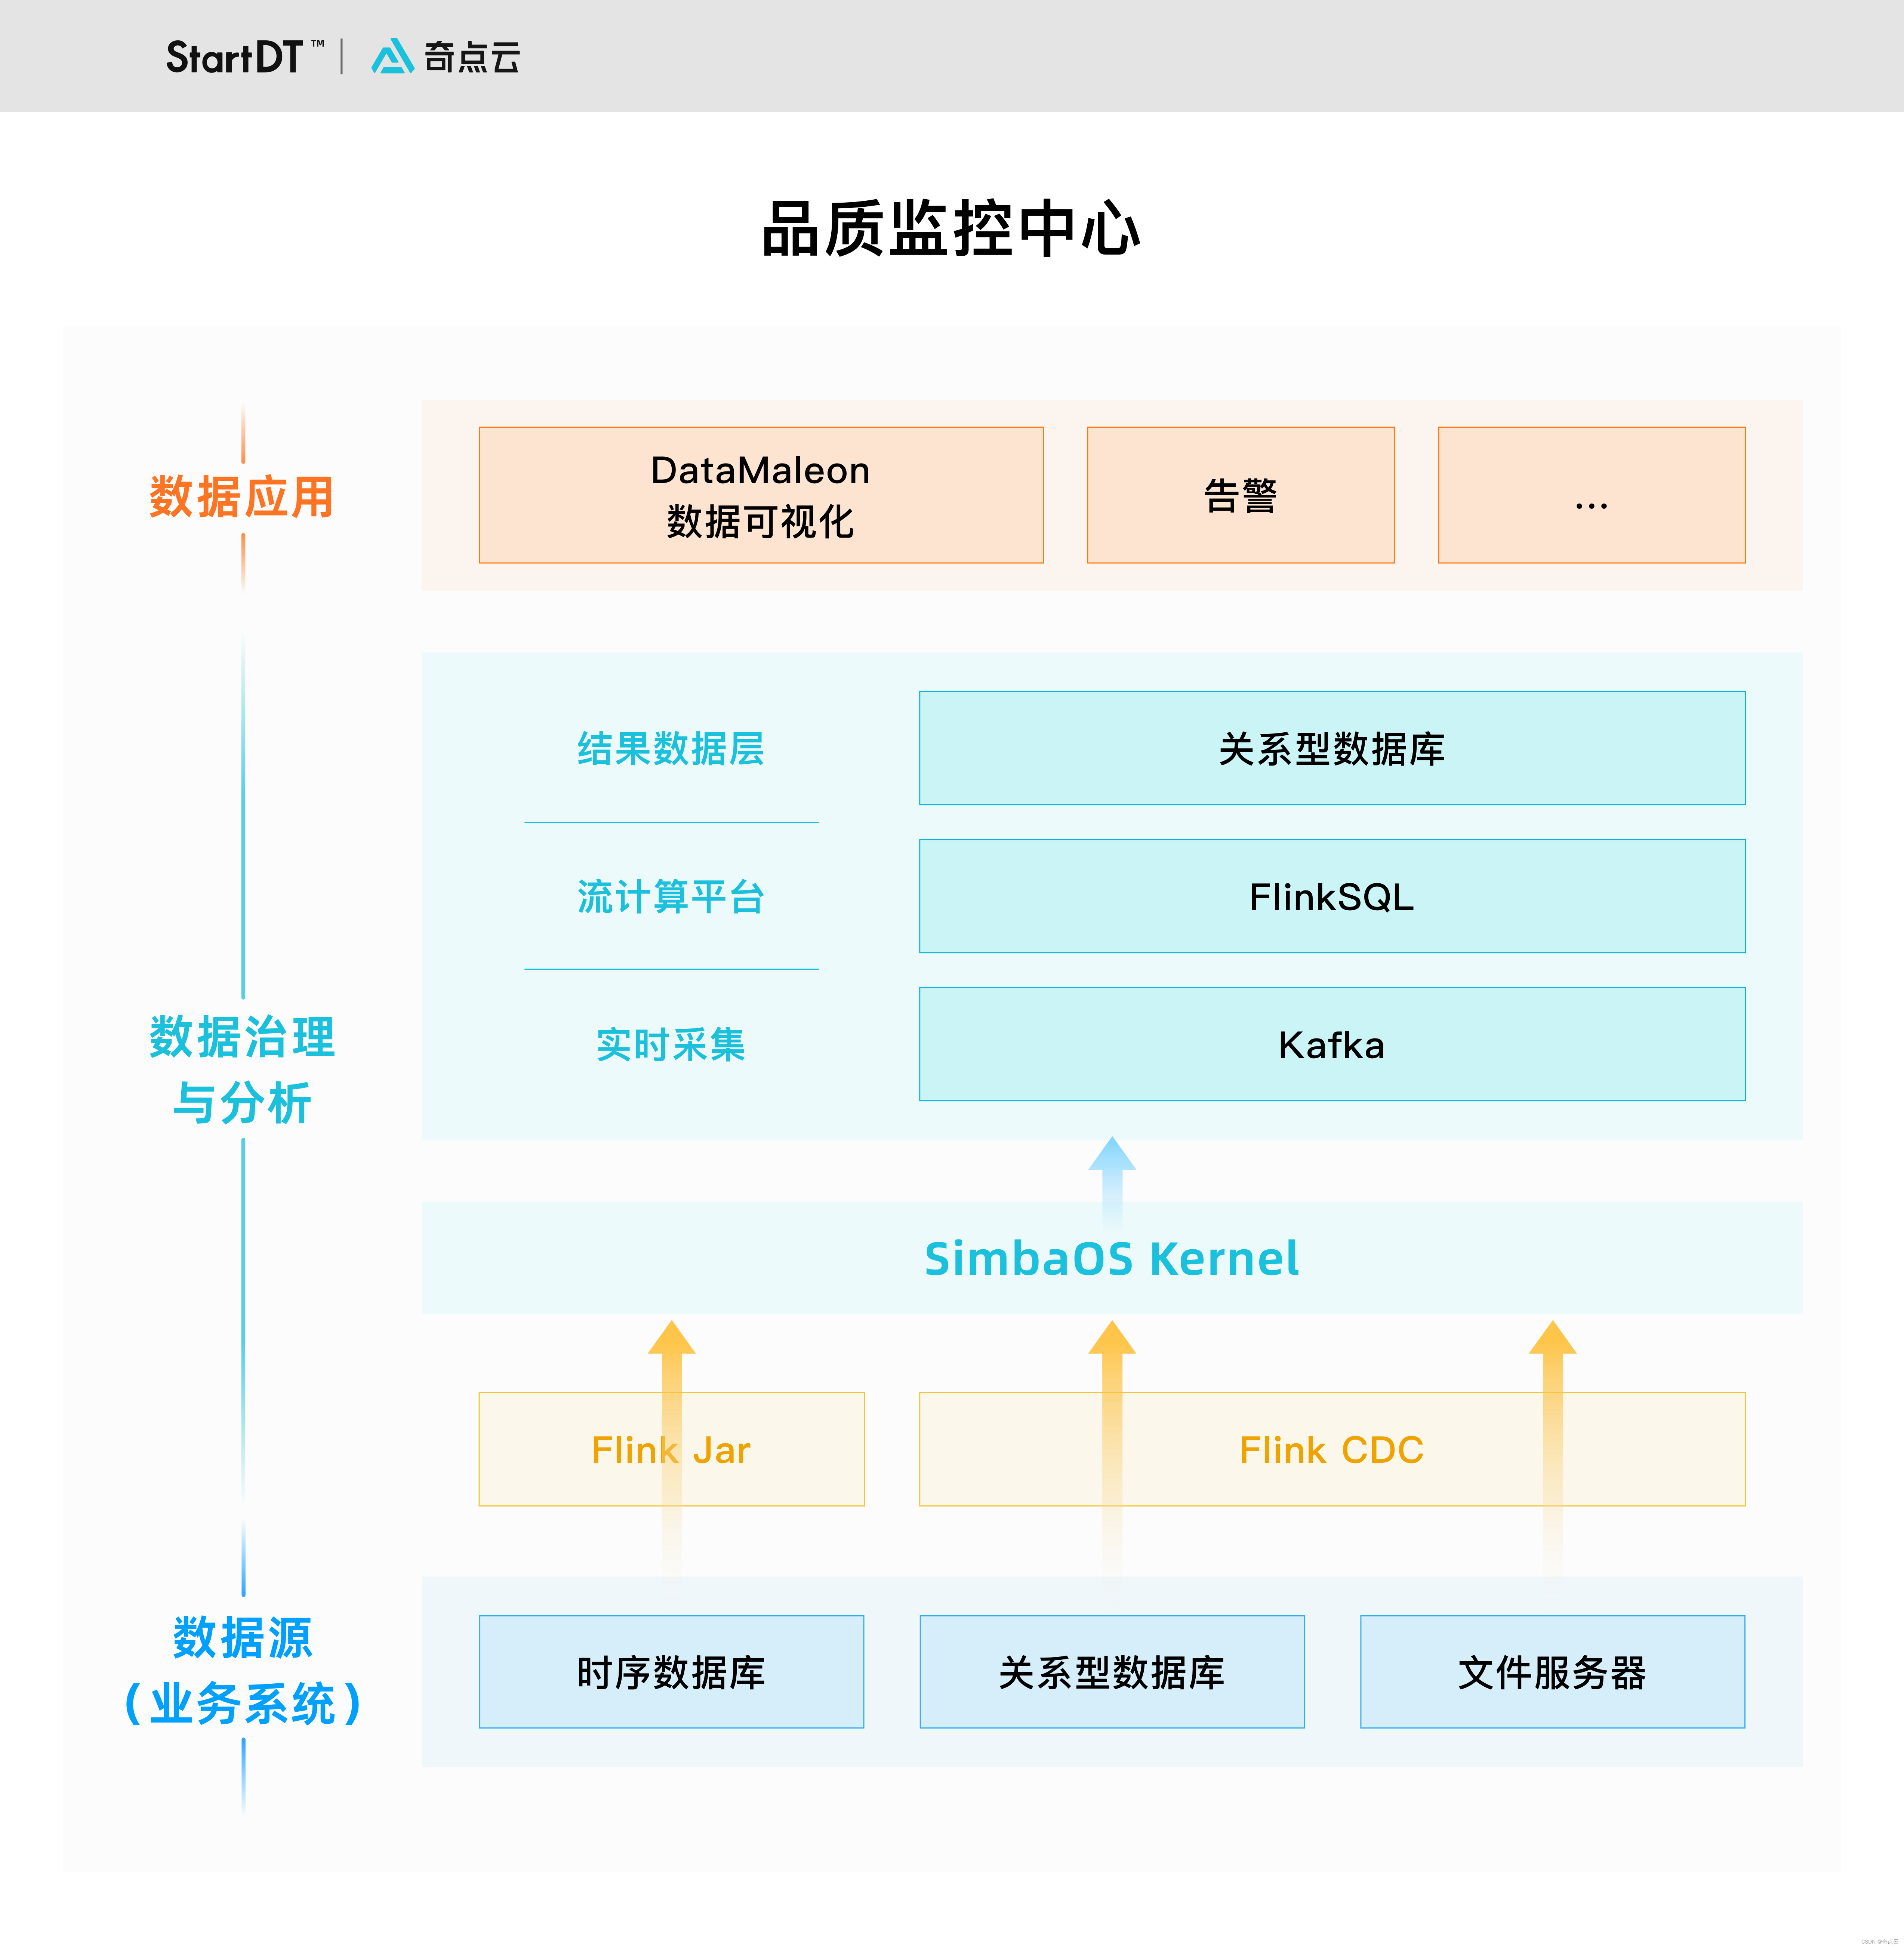The width and height of the screenshot is (1904, 1948).
Task: Click the 实时采集 label
Action: 671,1045
